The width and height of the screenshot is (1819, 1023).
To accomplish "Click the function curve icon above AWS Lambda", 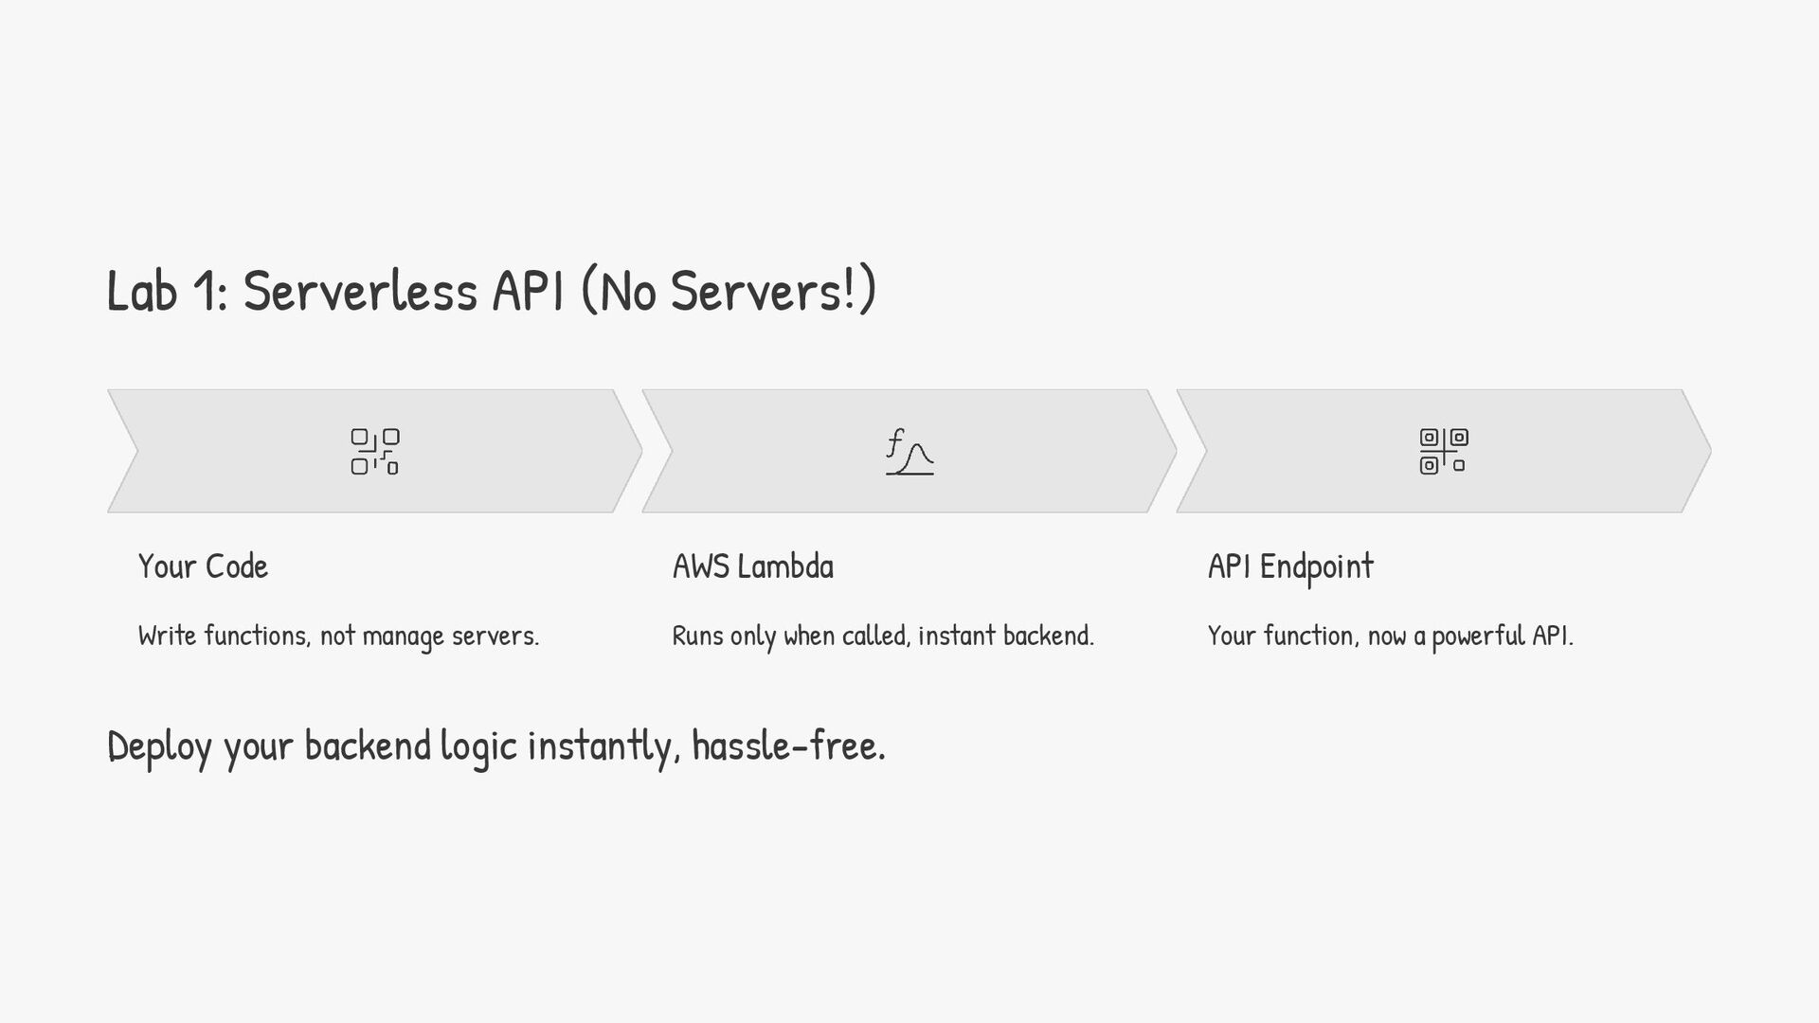I will point(909,452).
